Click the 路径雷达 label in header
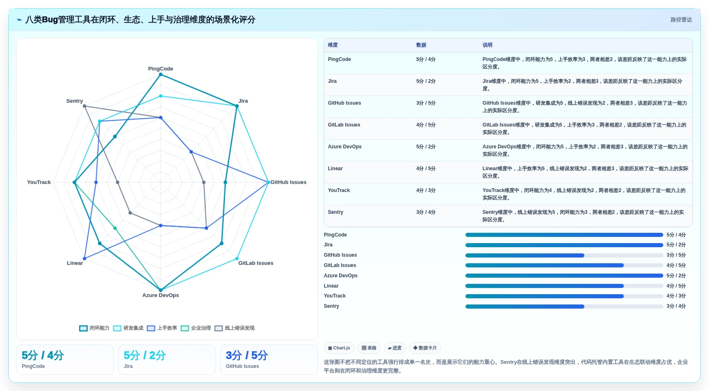Viewport: 709px width, 391px height. tap(681, 19)
